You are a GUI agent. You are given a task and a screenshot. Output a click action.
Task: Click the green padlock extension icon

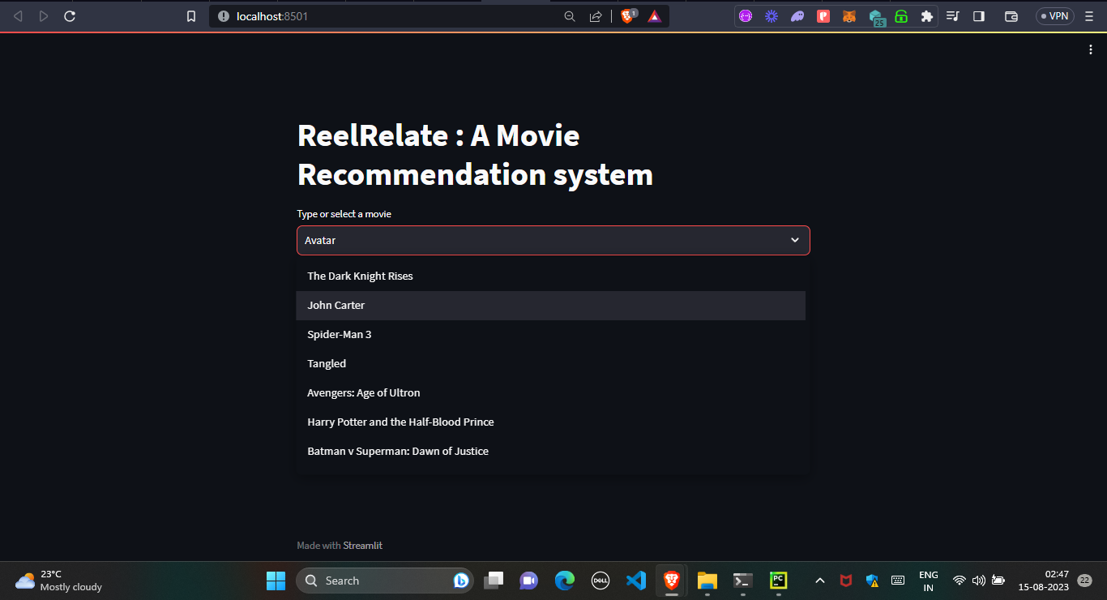(901, 15)
